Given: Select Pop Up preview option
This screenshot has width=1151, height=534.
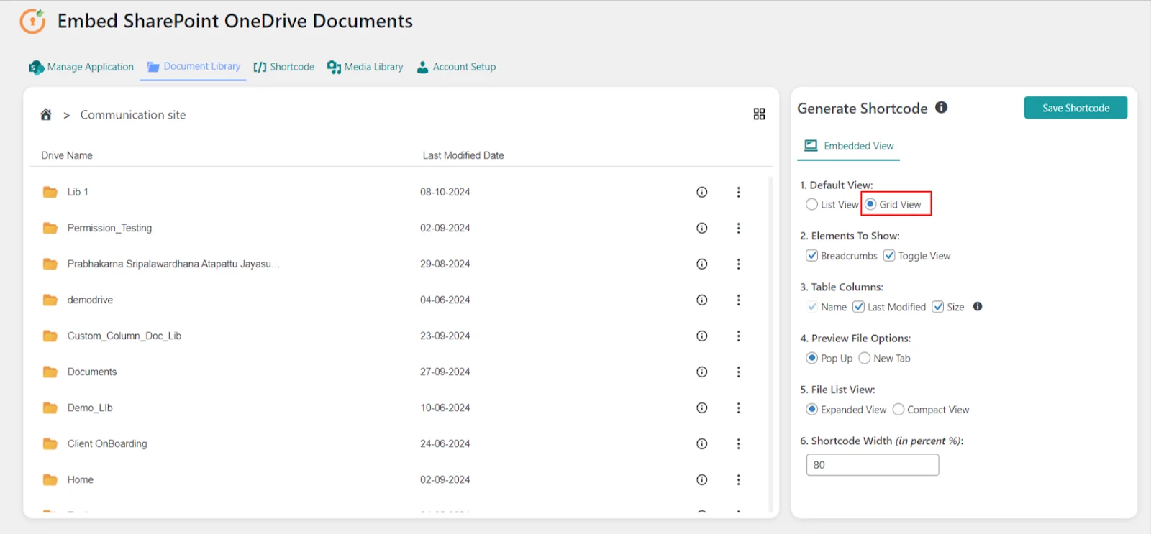Looking at the screenshot, I should (812, 358).
